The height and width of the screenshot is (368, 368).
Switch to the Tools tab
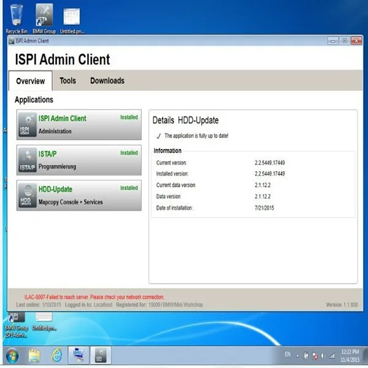coord(67,81)
